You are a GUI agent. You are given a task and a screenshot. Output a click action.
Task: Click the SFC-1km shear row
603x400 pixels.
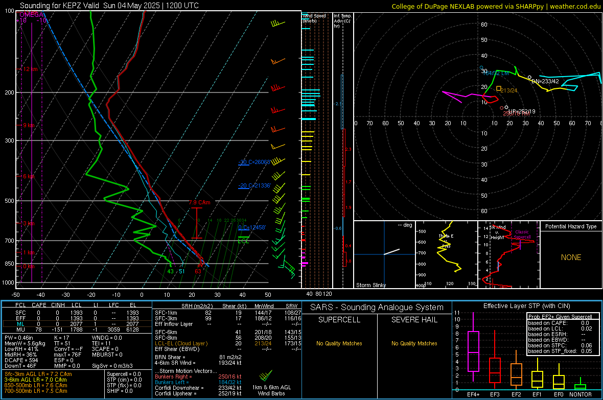coord(228,313)
